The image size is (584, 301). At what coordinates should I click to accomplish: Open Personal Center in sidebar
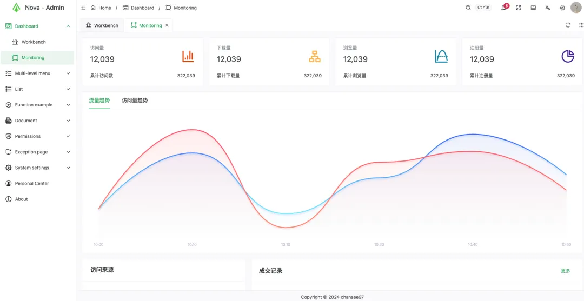(37, 183)
